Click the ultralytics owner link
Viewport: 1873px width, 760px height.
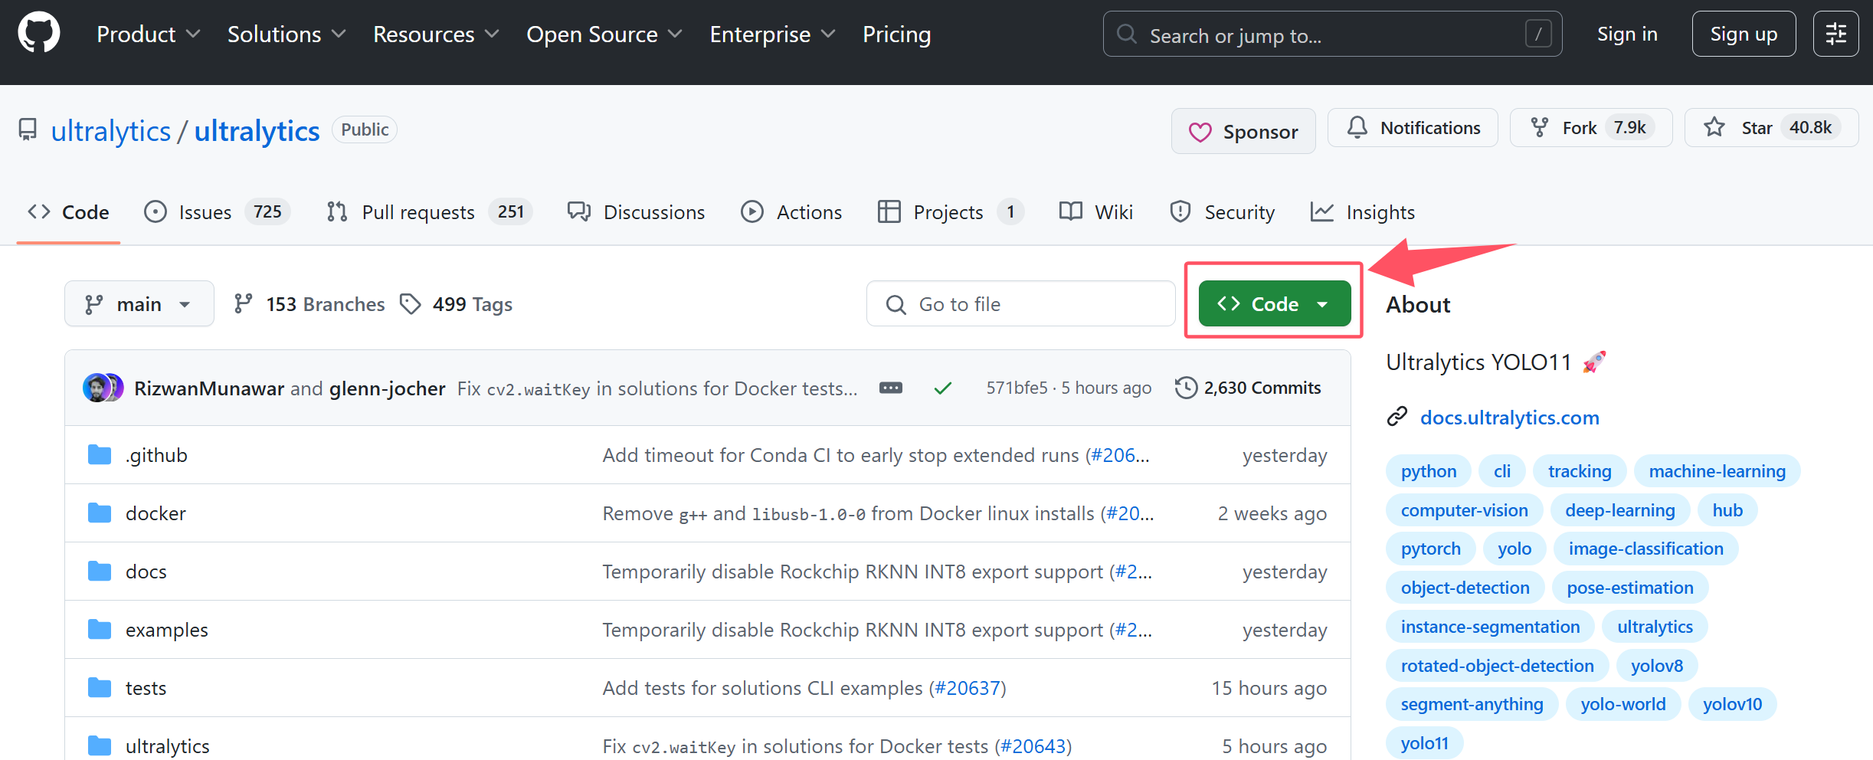pos(111,131)
